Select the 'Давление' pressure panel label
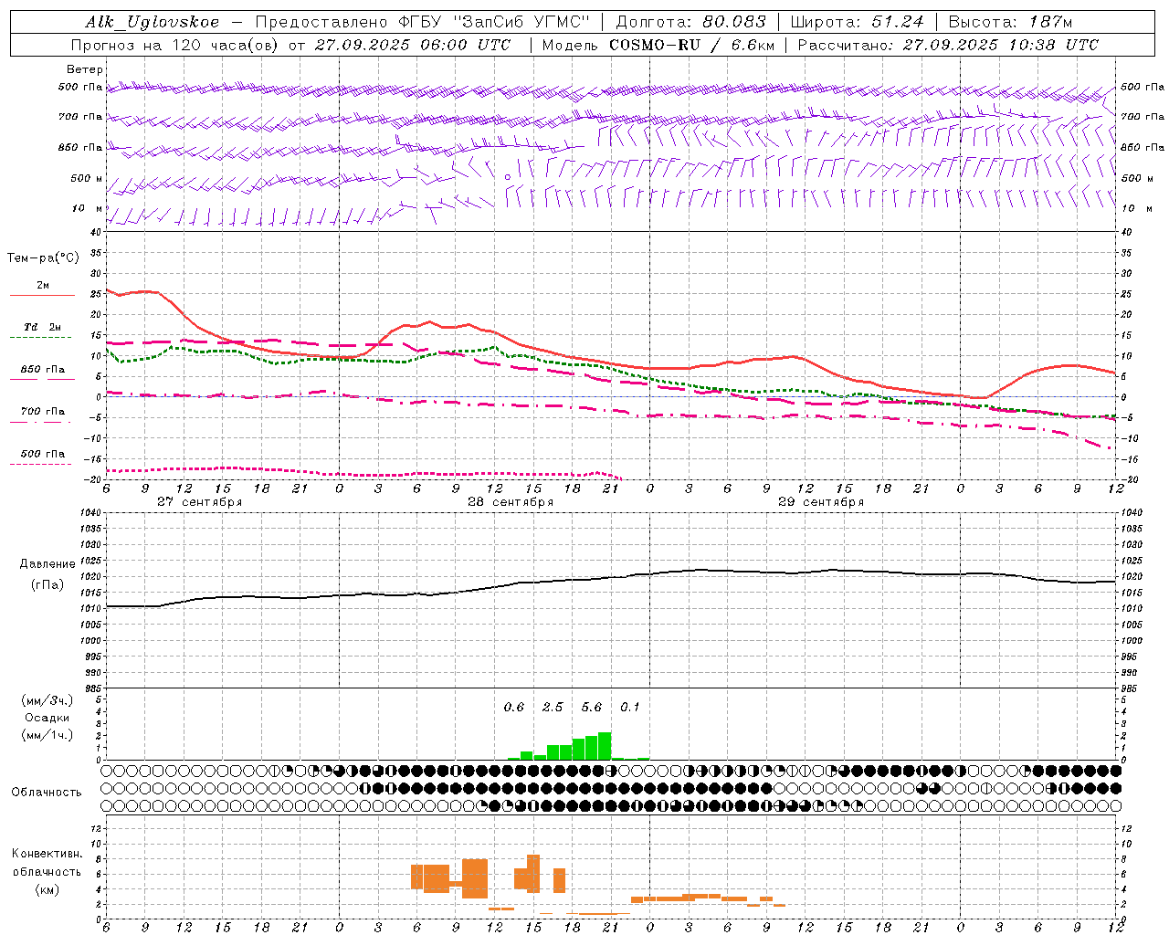The width and height of the screenshot is (1169, 935). click(x=47, y=564)
